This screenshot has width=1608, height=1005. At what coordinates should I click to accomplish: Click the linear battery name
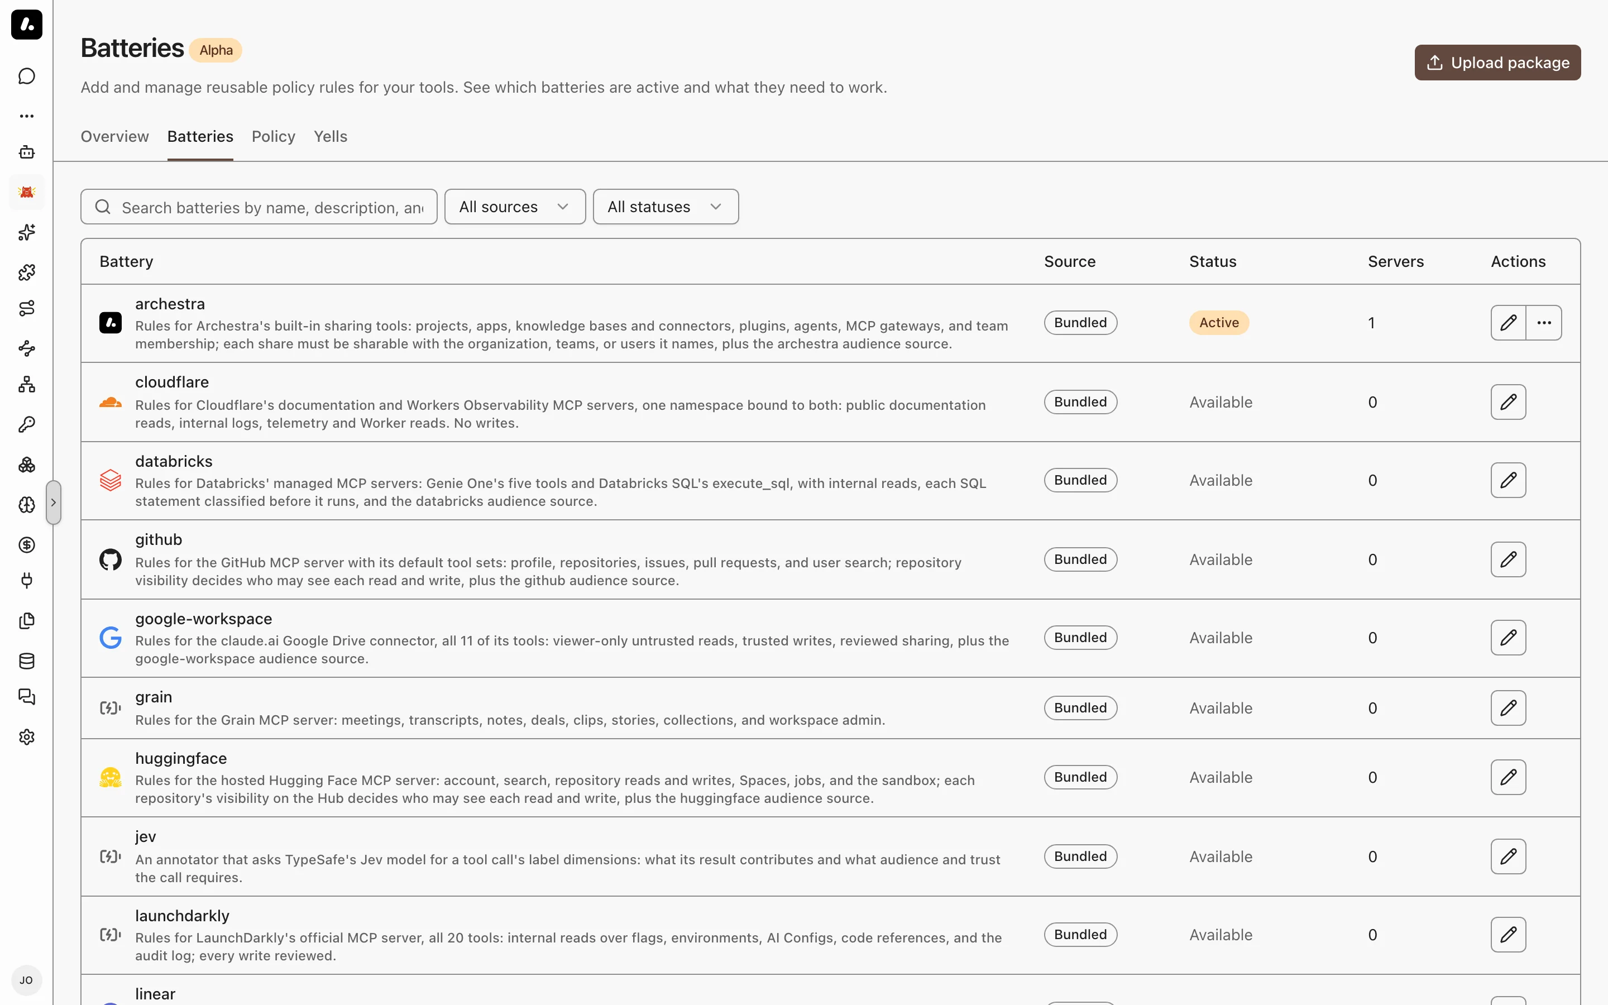pyautogui.click(x=155, y=994)
